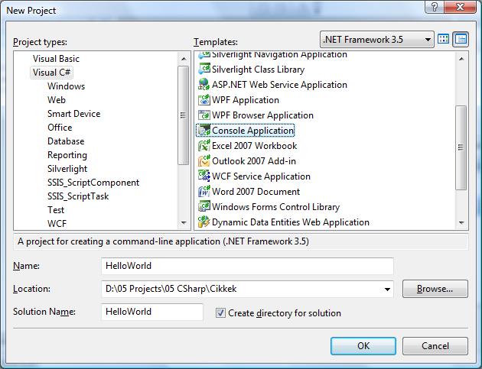The width and height of the screenshot is (482, 369).
Task: Click the Cancel button
Action: 435,346
